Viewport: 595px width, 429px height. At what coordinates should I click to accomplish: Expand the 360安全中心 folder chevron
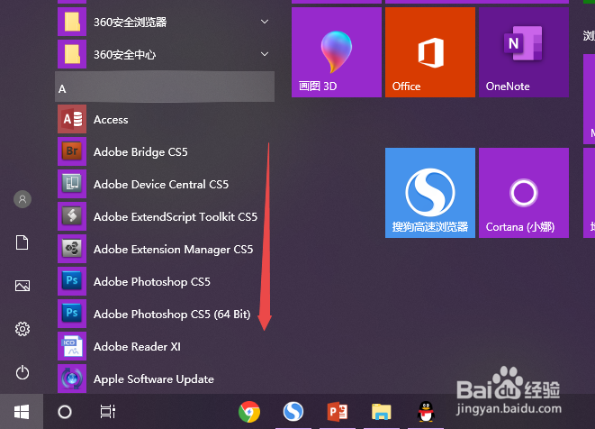point(265,54)
